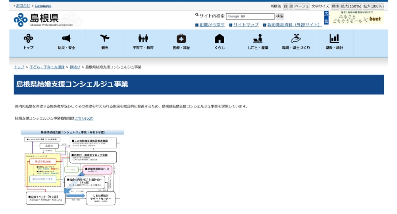Image resolution: width=397 pixels, height=214 pixels.
Task: Open 県政・統計 bar chart menu
Action: 334,42
